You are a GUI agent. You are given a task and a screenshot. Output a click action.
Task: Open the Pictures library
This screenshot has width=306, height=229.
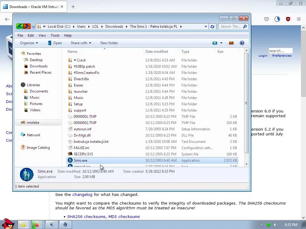point(36,103)
